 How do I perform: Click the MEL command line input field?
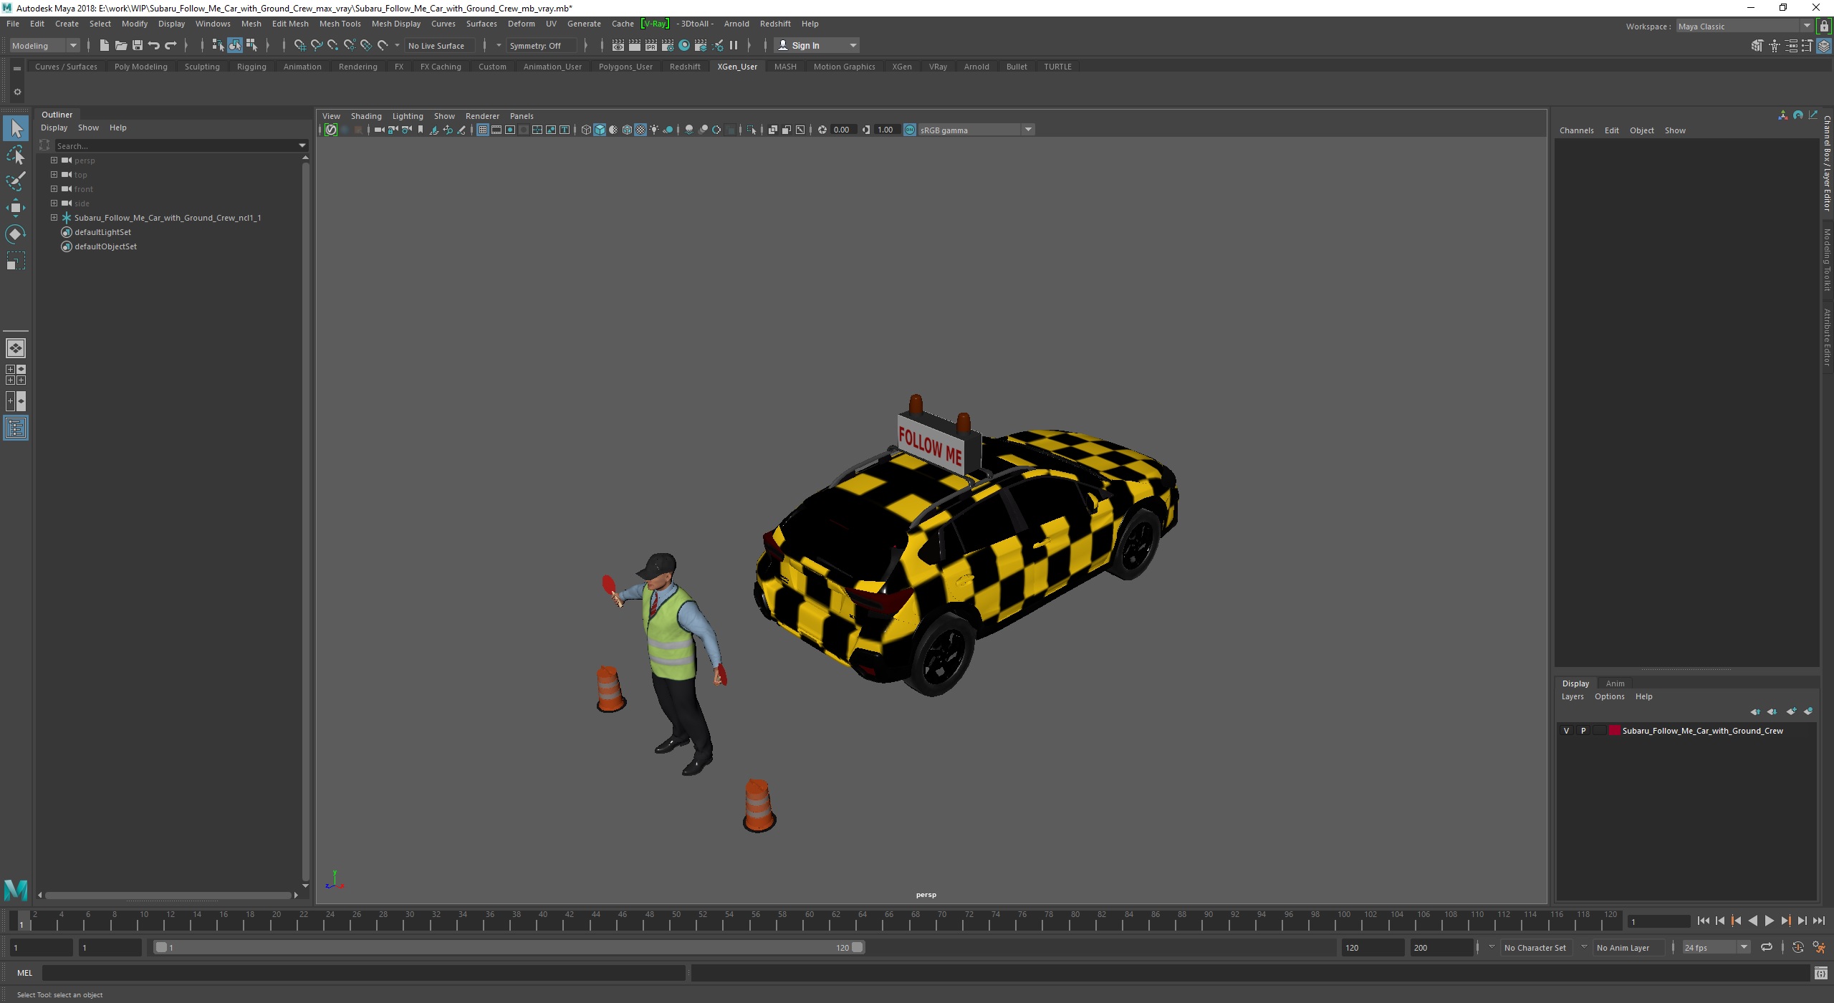pos(363,972)
